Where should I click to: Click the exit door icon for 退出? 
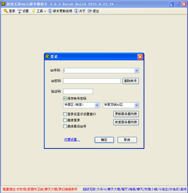tap(90, 11)
